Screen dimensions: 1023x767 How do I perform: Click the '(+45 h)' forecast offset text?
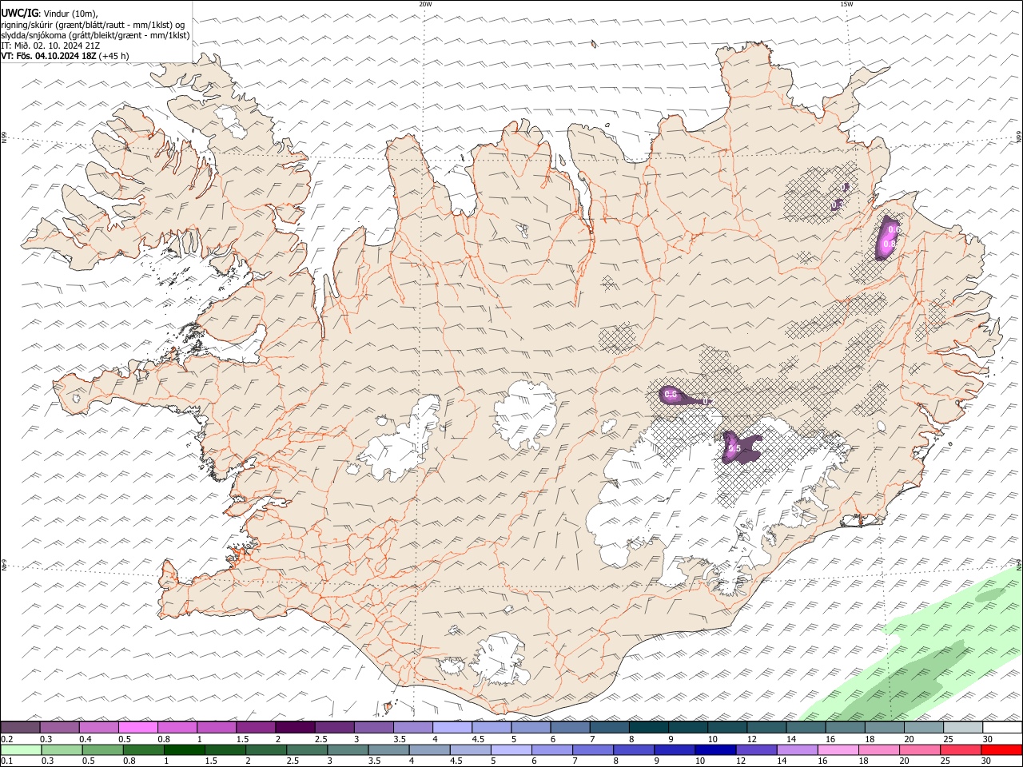point(114,56)
